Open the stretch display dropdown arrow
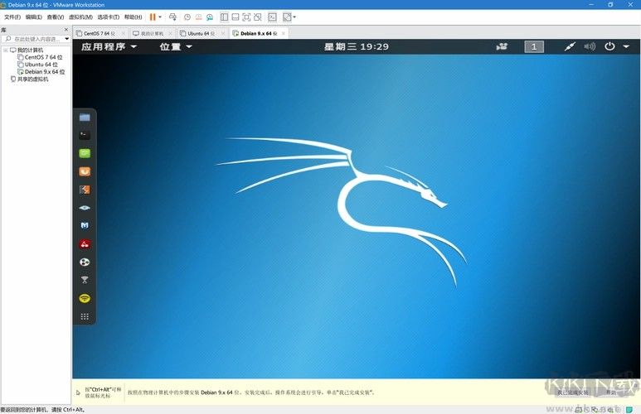 (294, 17)
